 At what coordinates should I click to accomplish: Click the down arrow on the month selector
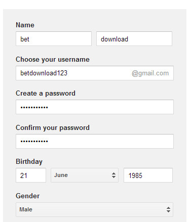(113, 177)
